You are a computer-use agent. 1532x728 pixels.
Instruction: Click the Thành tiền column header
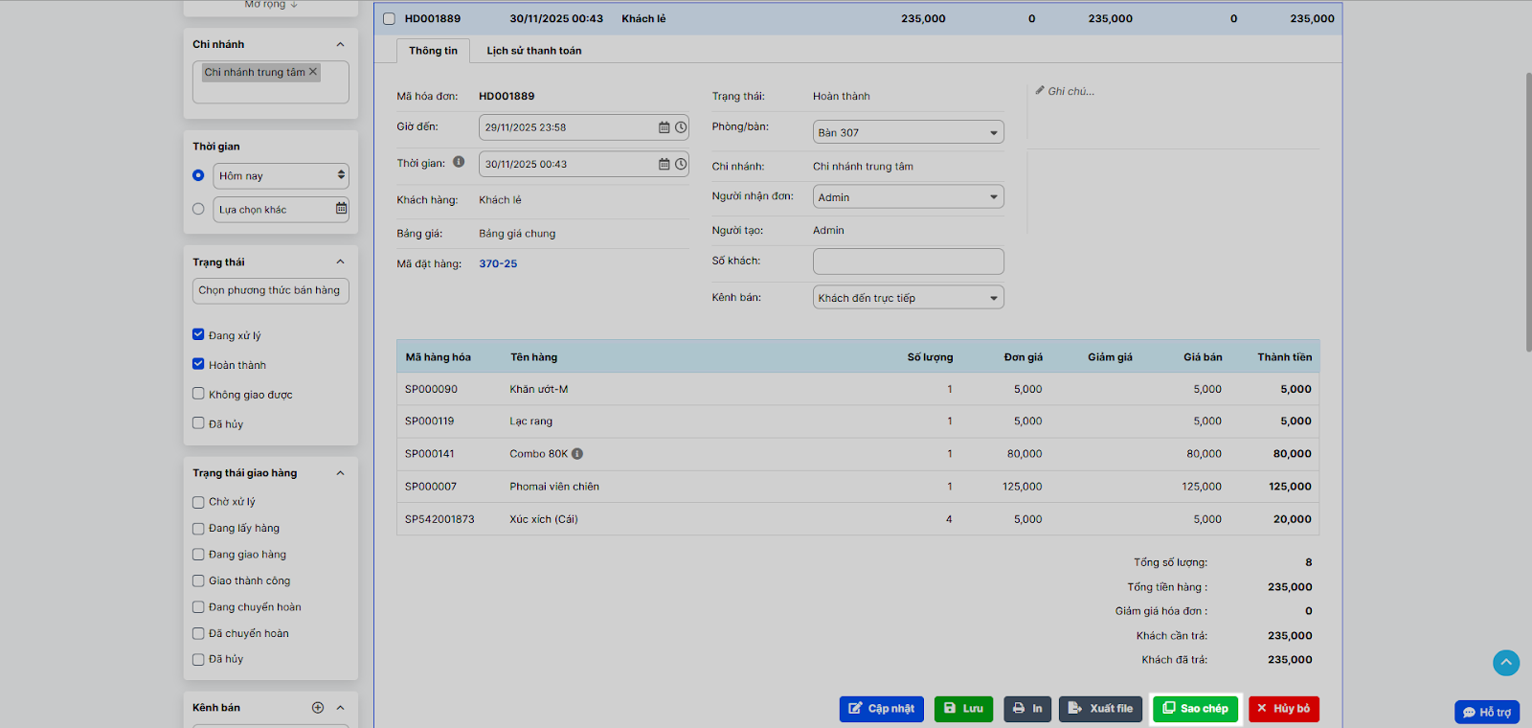[x=1284, y=357]
